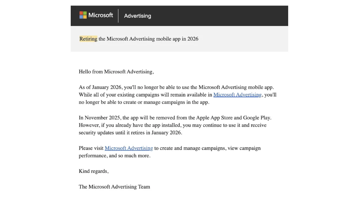
Task: Open the first Microsoft Advertising hyperlink
Action: [x=237, y=94]
